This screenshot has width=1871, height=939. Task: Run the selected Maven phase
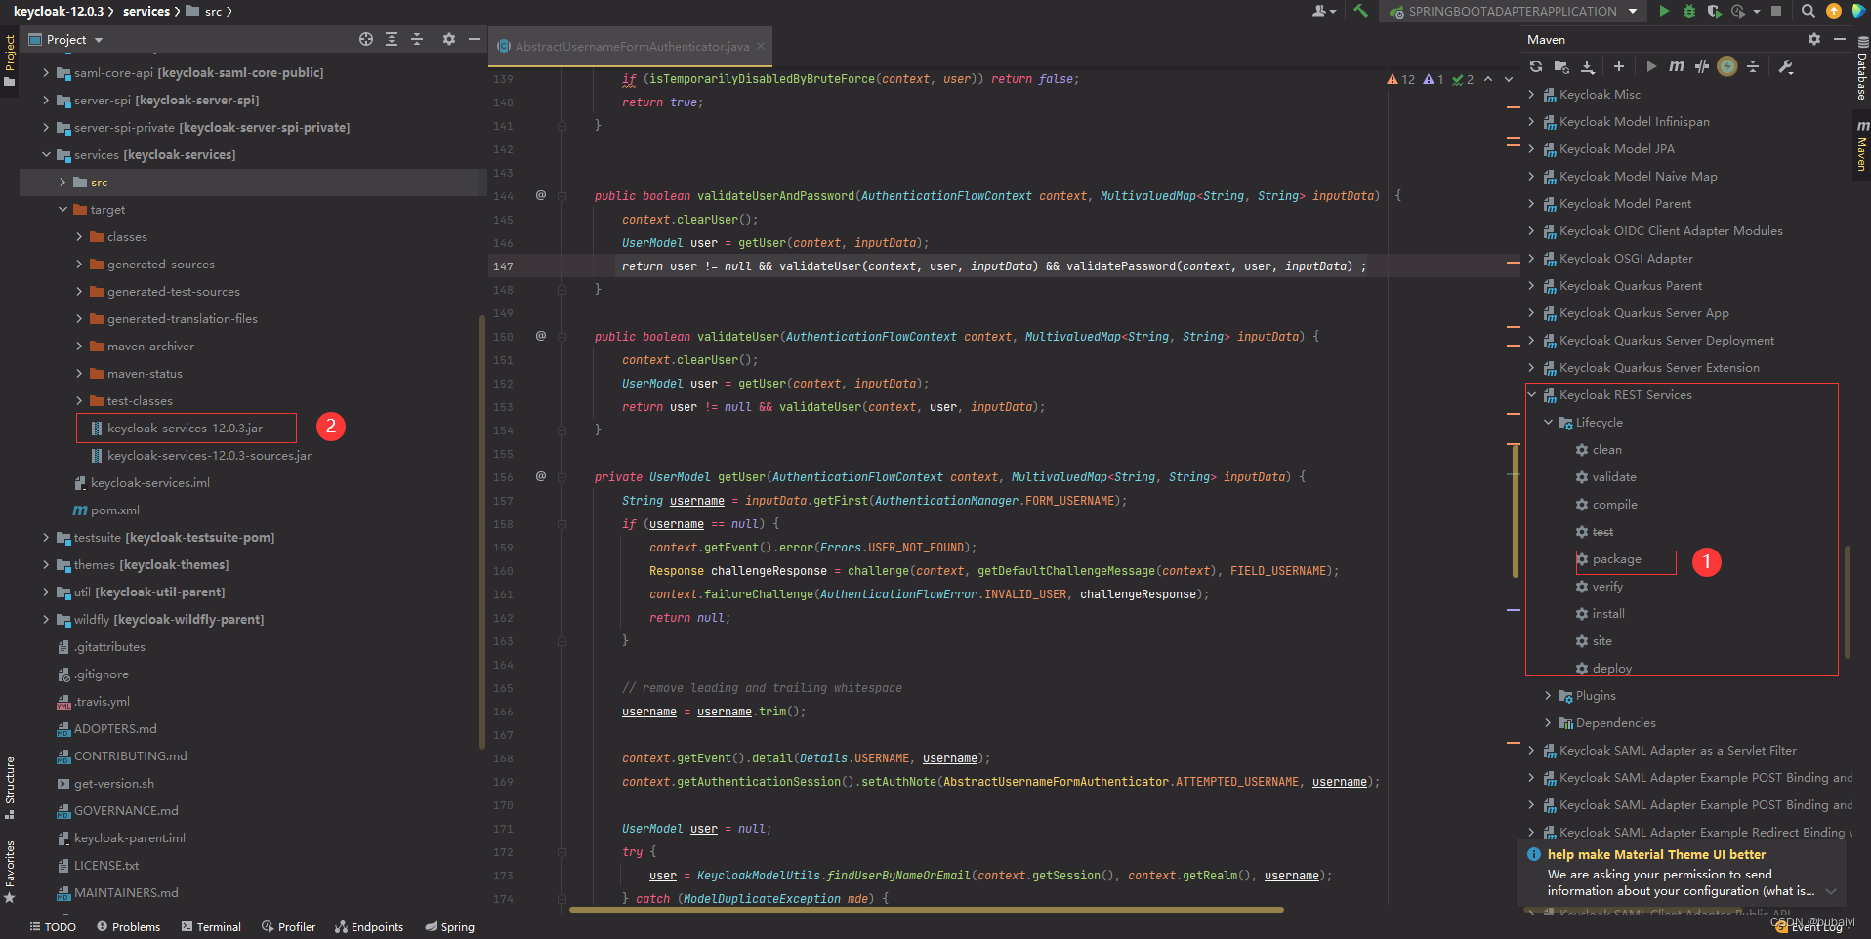point(1650,66)
